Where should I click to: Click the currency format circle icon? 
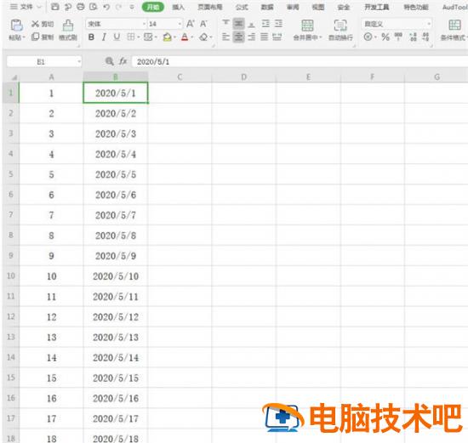coord(368,37)
